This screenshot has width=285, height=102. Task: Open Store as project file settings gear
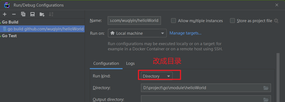(276, 21)
